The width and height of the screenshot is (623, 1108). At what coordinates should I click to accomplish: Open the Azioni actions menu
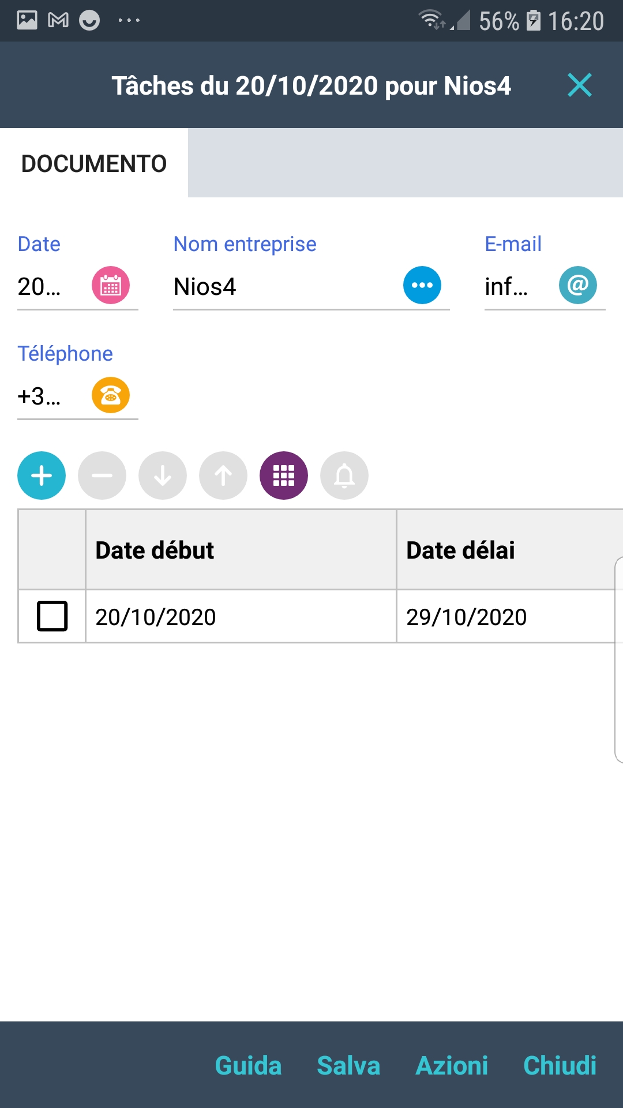[x=452, y=1065]
